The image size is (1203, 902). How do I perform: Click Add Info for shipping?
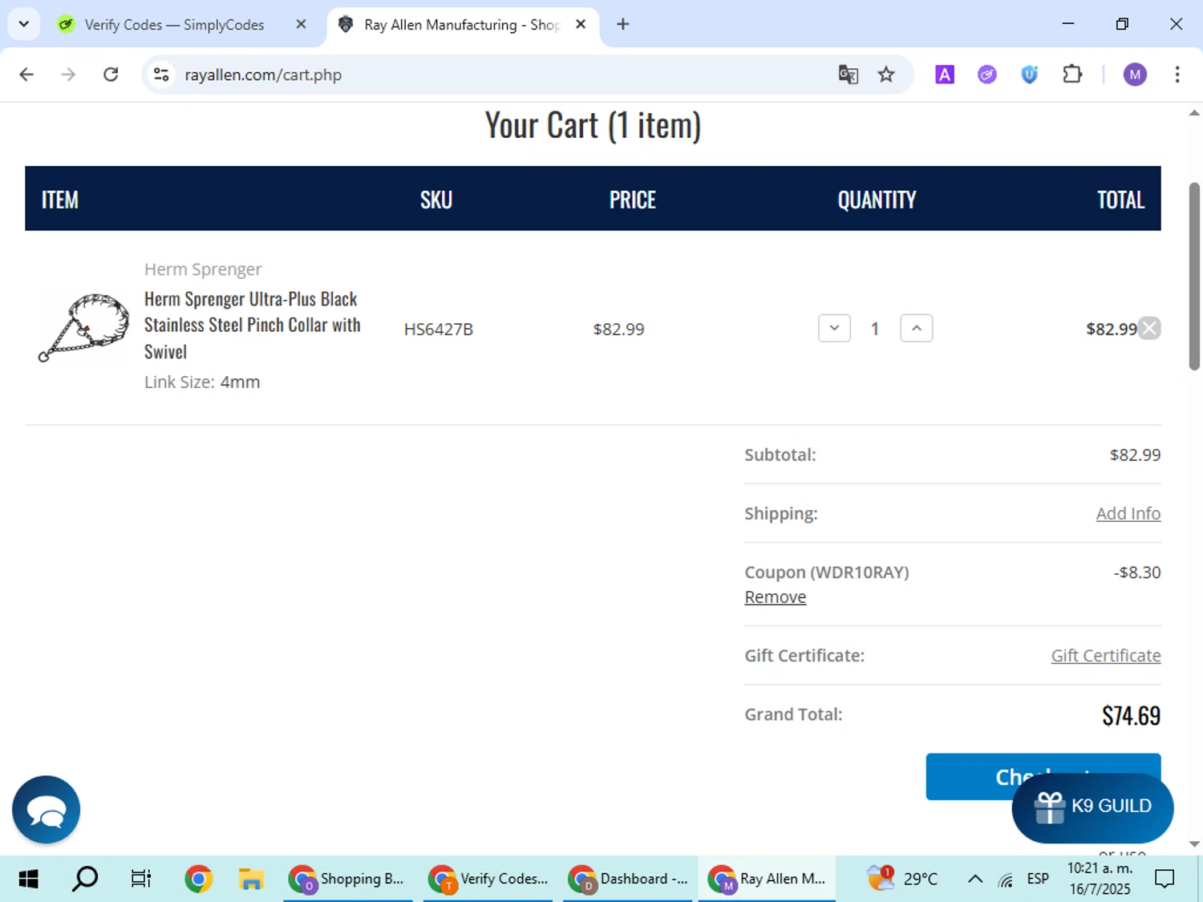(x=1128, y=513)
